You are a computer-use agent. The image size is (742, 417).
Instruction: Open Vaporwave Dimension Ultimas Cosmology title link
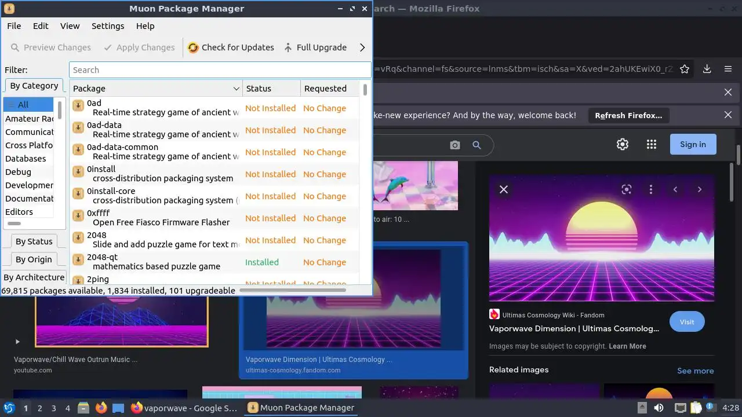(574, 328)
